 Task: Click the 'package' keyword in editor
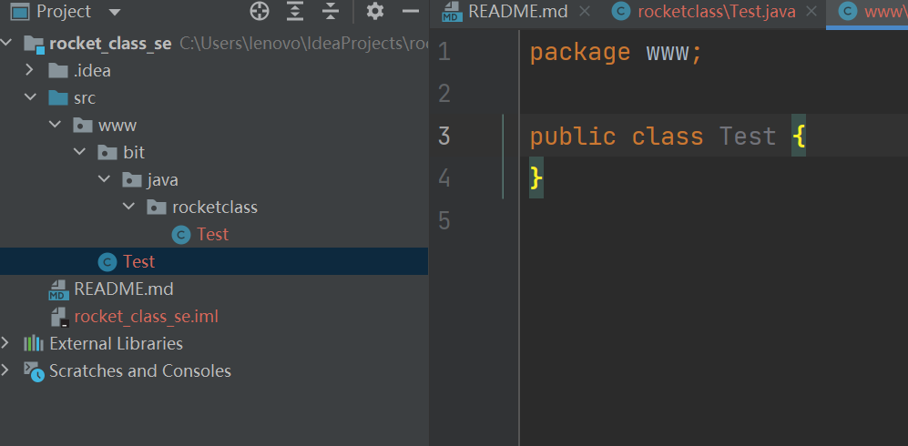(x=580, y=53)
